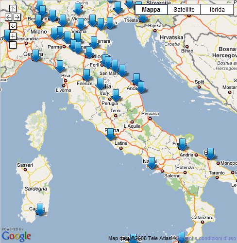Click the blue arrow marker on Cagliari

tap(40, 210)
